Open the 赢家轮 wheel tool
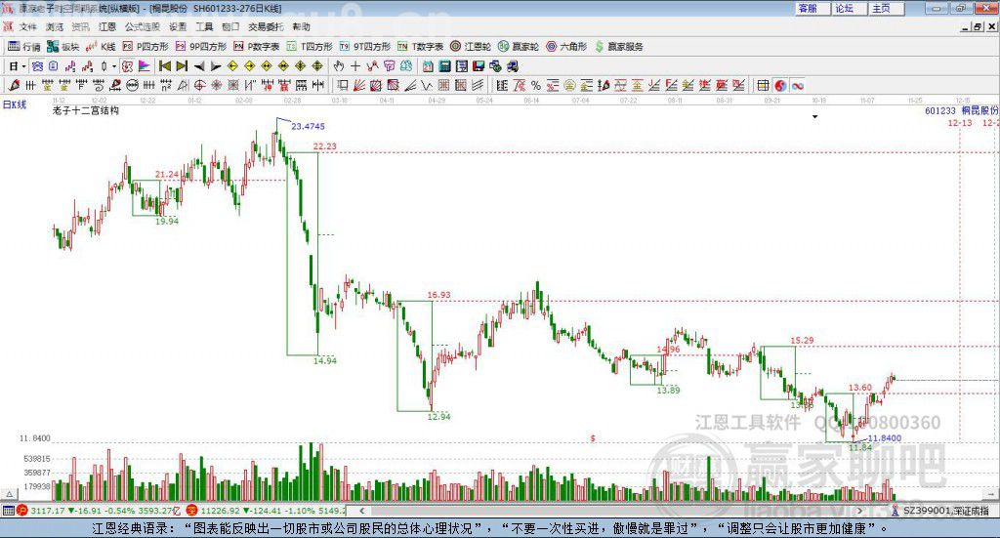 518,47
